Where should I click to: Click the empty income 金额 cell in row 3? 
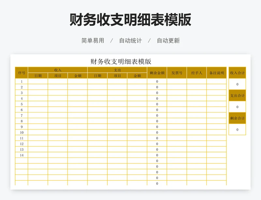(x=78, y=93)
